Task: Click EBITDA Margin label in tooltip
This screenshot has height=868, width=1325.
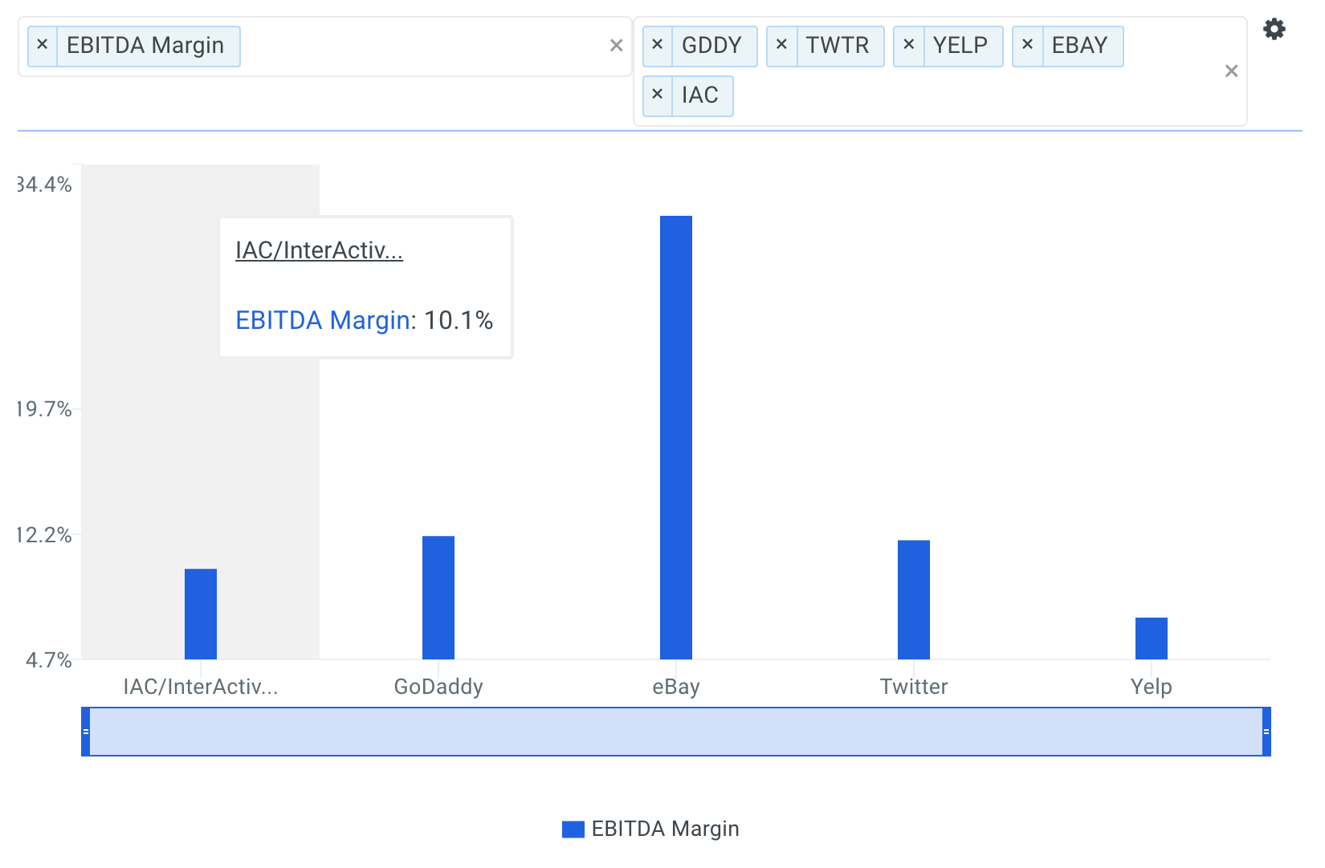Action: (x=323, y=320)
